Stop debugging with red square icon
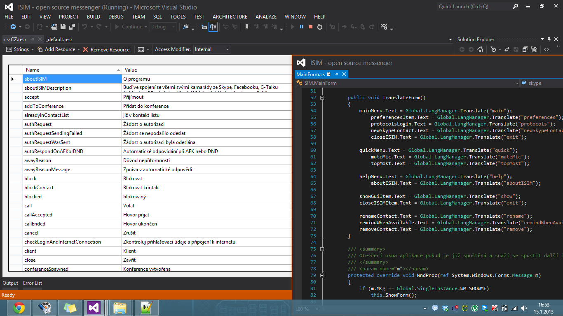The image size is (563, 316). click(x=311, y=27)
